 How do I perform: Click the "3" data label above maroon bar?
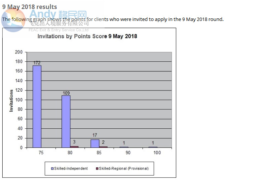point(74,142)
